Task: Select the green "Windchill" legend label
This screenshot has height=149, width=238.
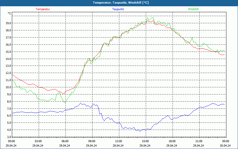Action: [193, 9]
